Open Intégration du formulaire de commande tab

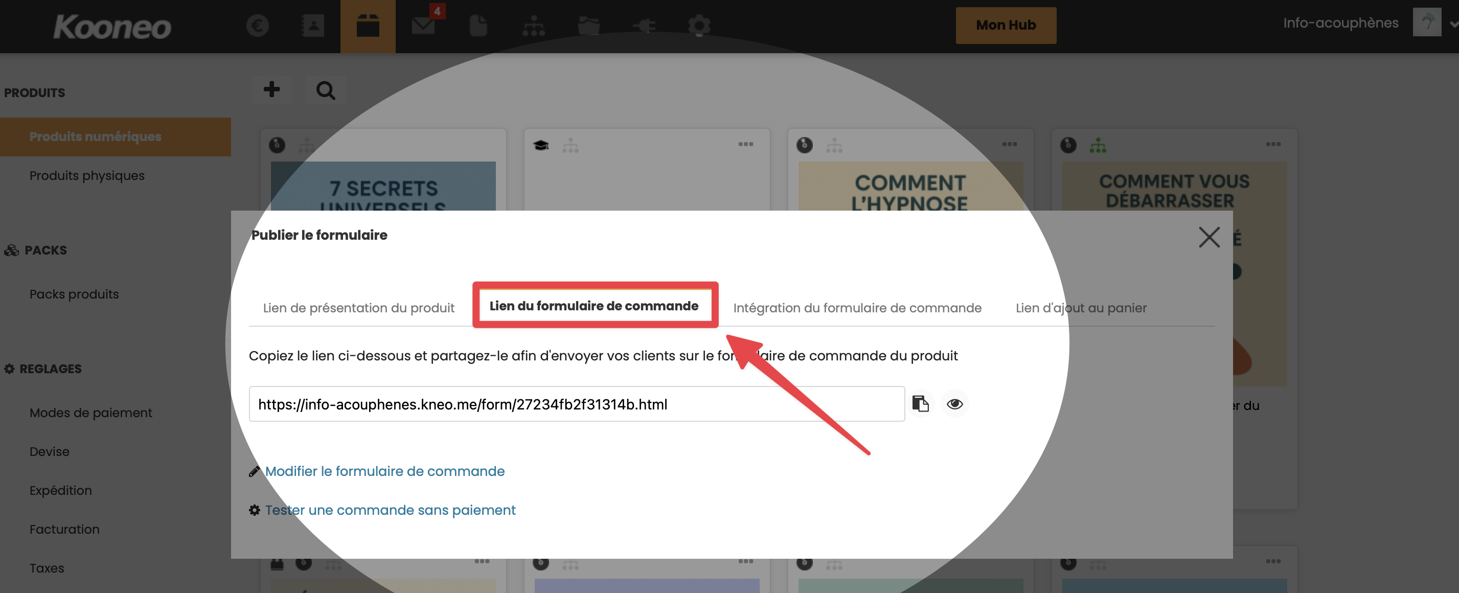[857, 308]
